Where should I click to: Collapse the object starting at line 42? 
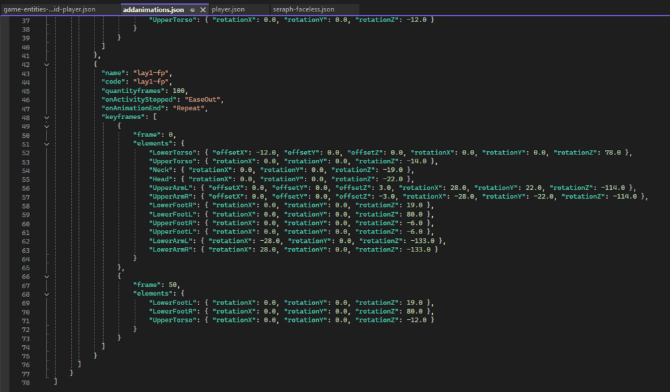pyautogui.click(x=46, y=64)
